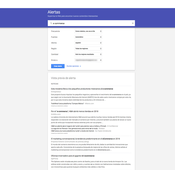Viewport: 175px width, 170px height.
Task: Click the Crear alerta button
Action: pos(58,66)
